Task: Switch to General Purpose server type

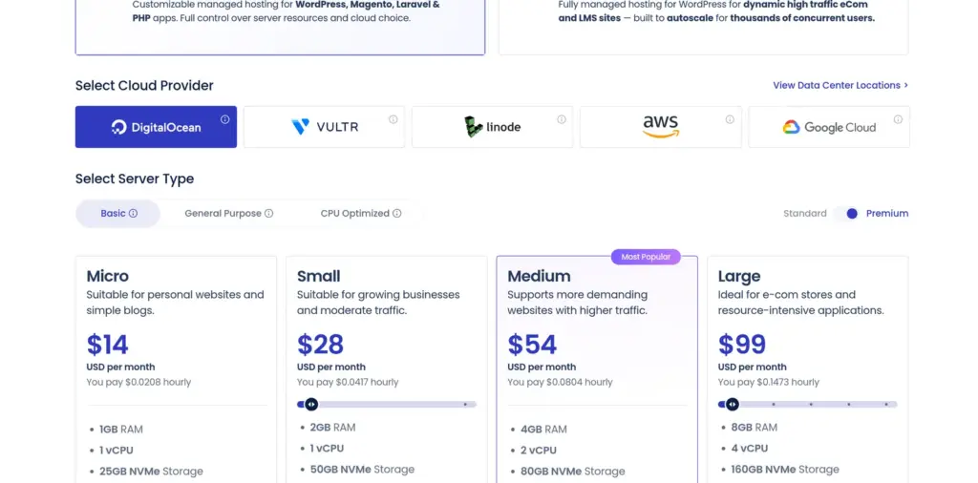Action: (x=228, y=213)
